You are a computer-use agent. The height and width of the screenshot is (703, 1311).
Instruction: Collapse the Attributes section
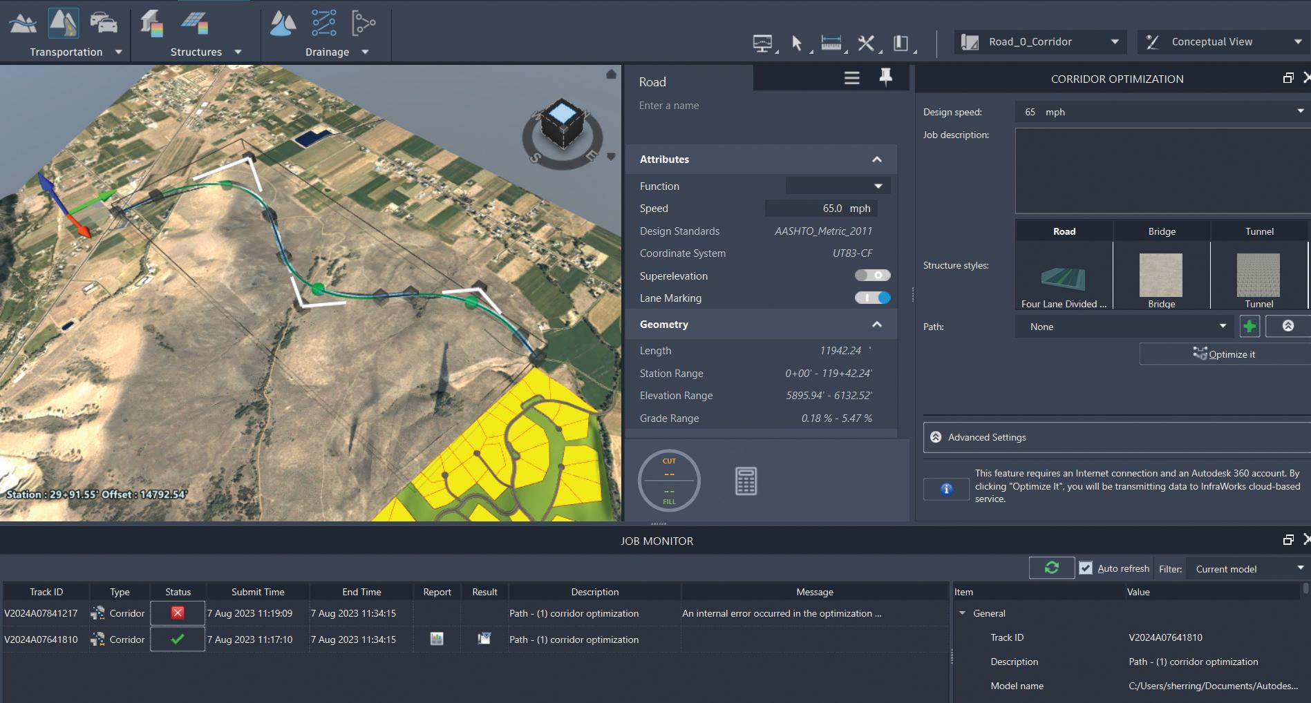tap(876, 160)
